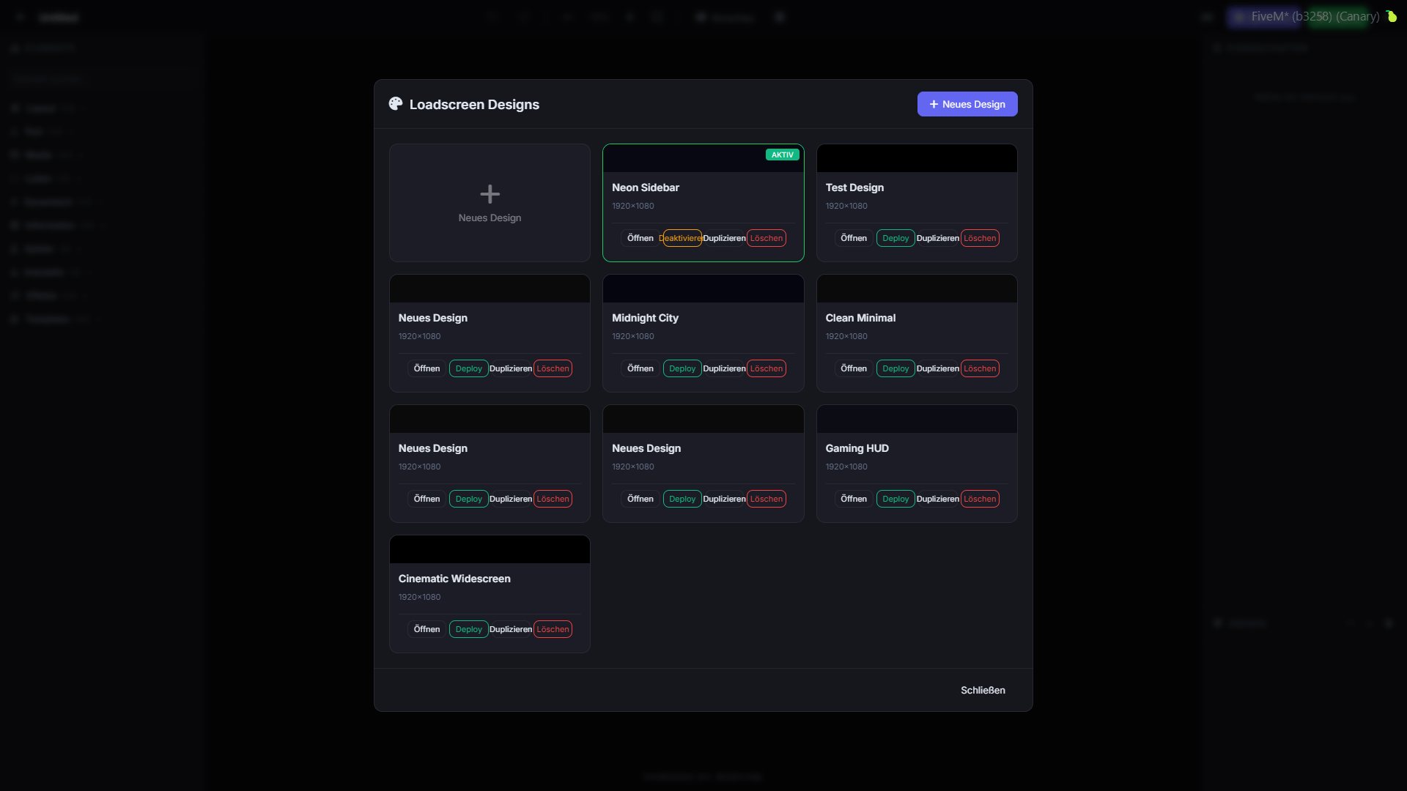Duplicate the Midnight City design

724,368
